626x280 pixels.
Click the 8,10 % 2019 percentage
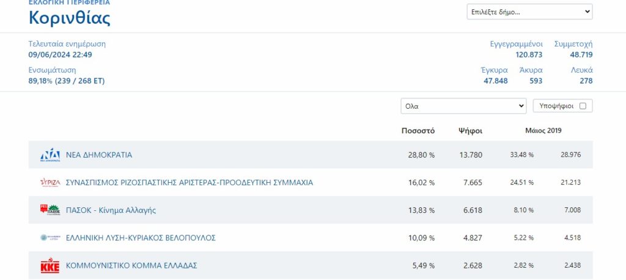pyautogui.click(x=523, y=210)
